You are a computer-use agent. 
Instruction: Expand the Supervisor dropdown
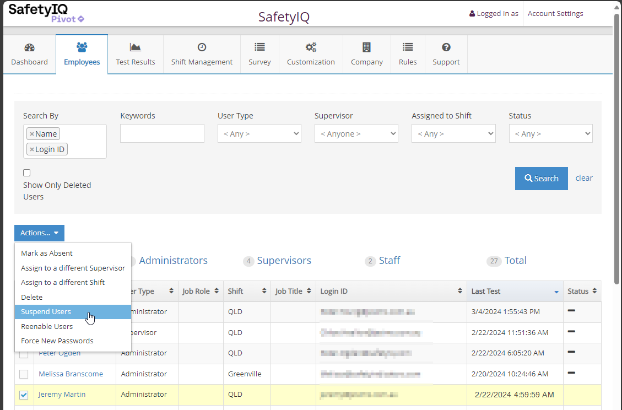coord(356,133)
